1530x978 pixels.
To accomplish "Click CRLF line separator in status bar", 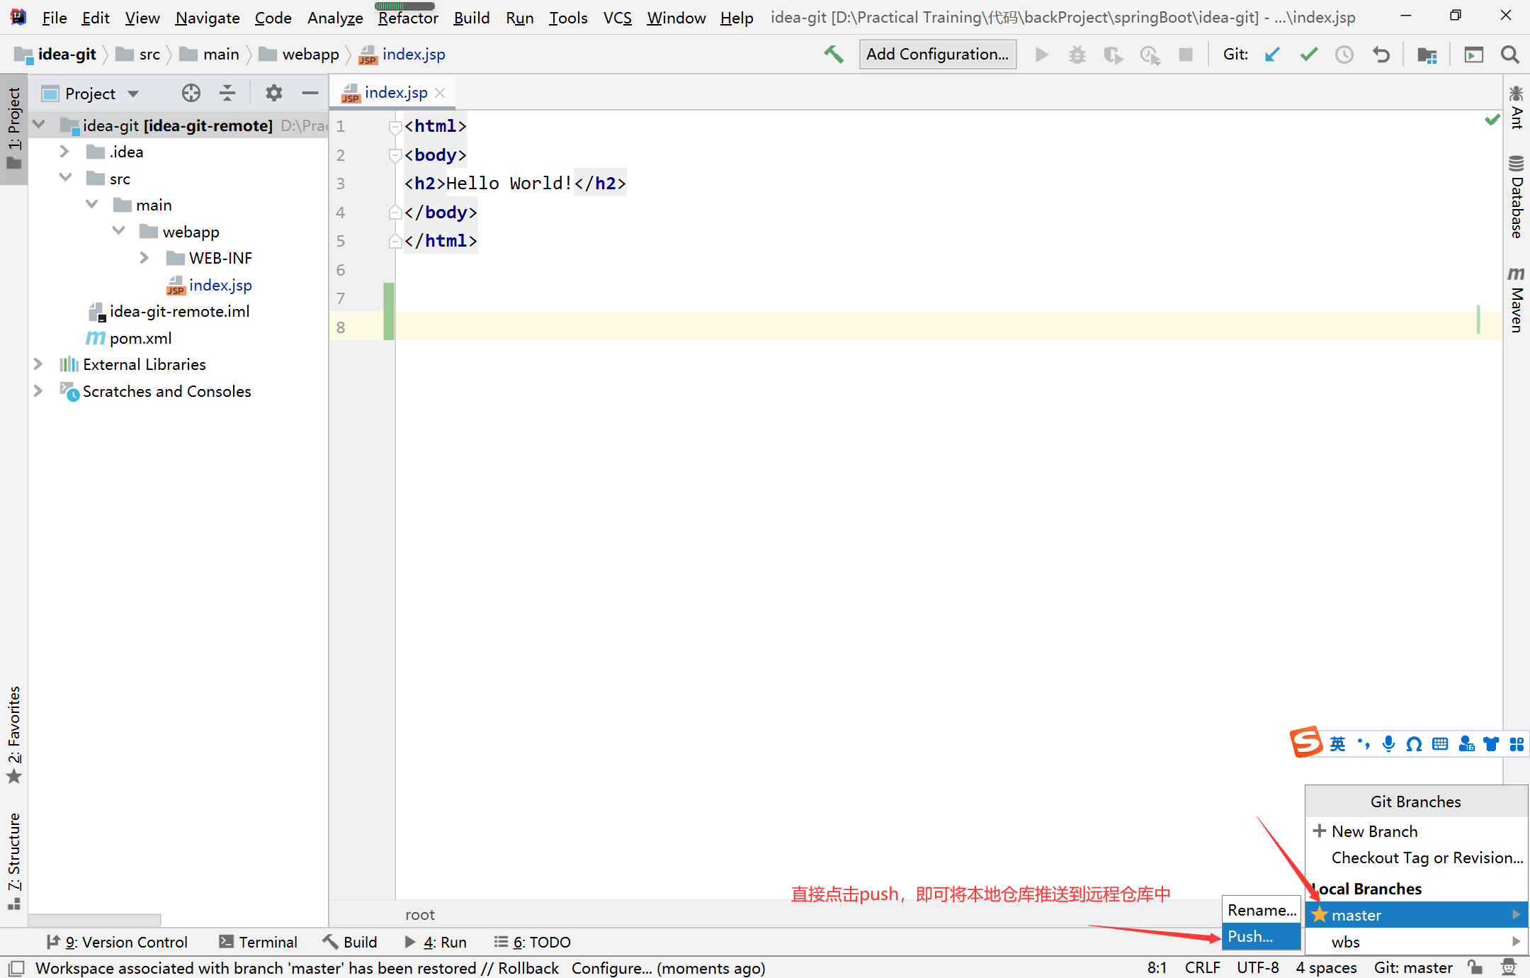I will [x=1202, y=967].
